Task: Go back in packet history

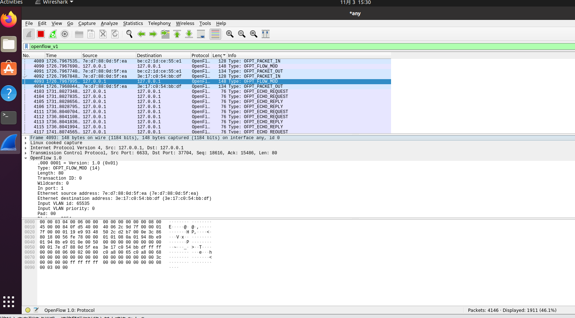Action: pyautogui.click(x=141, y=34)
